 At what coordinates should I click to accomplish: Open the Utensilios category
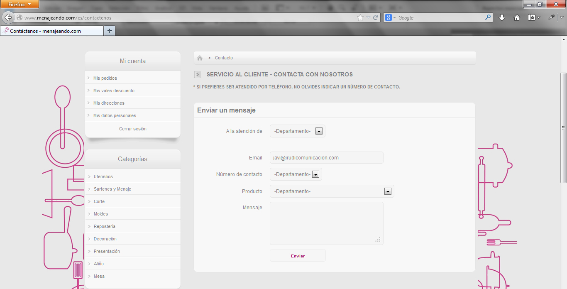103,176
